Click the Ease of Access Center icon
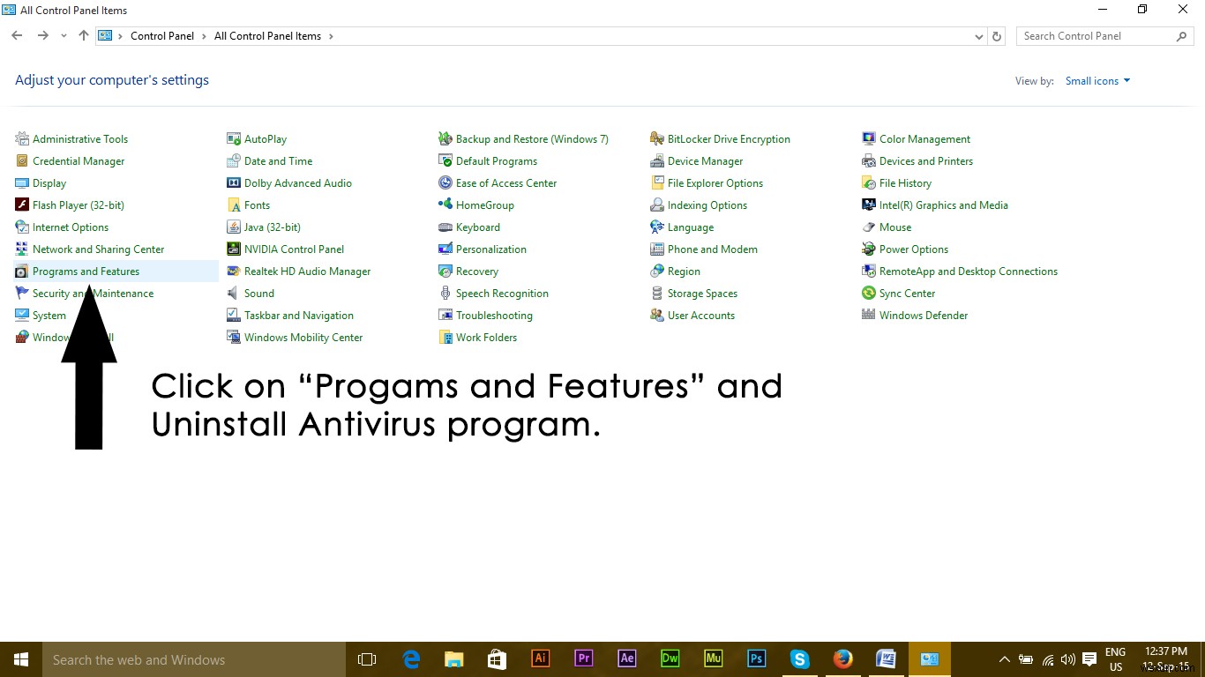The height and width of the screenshot is (677, 1205). [445, 182]
